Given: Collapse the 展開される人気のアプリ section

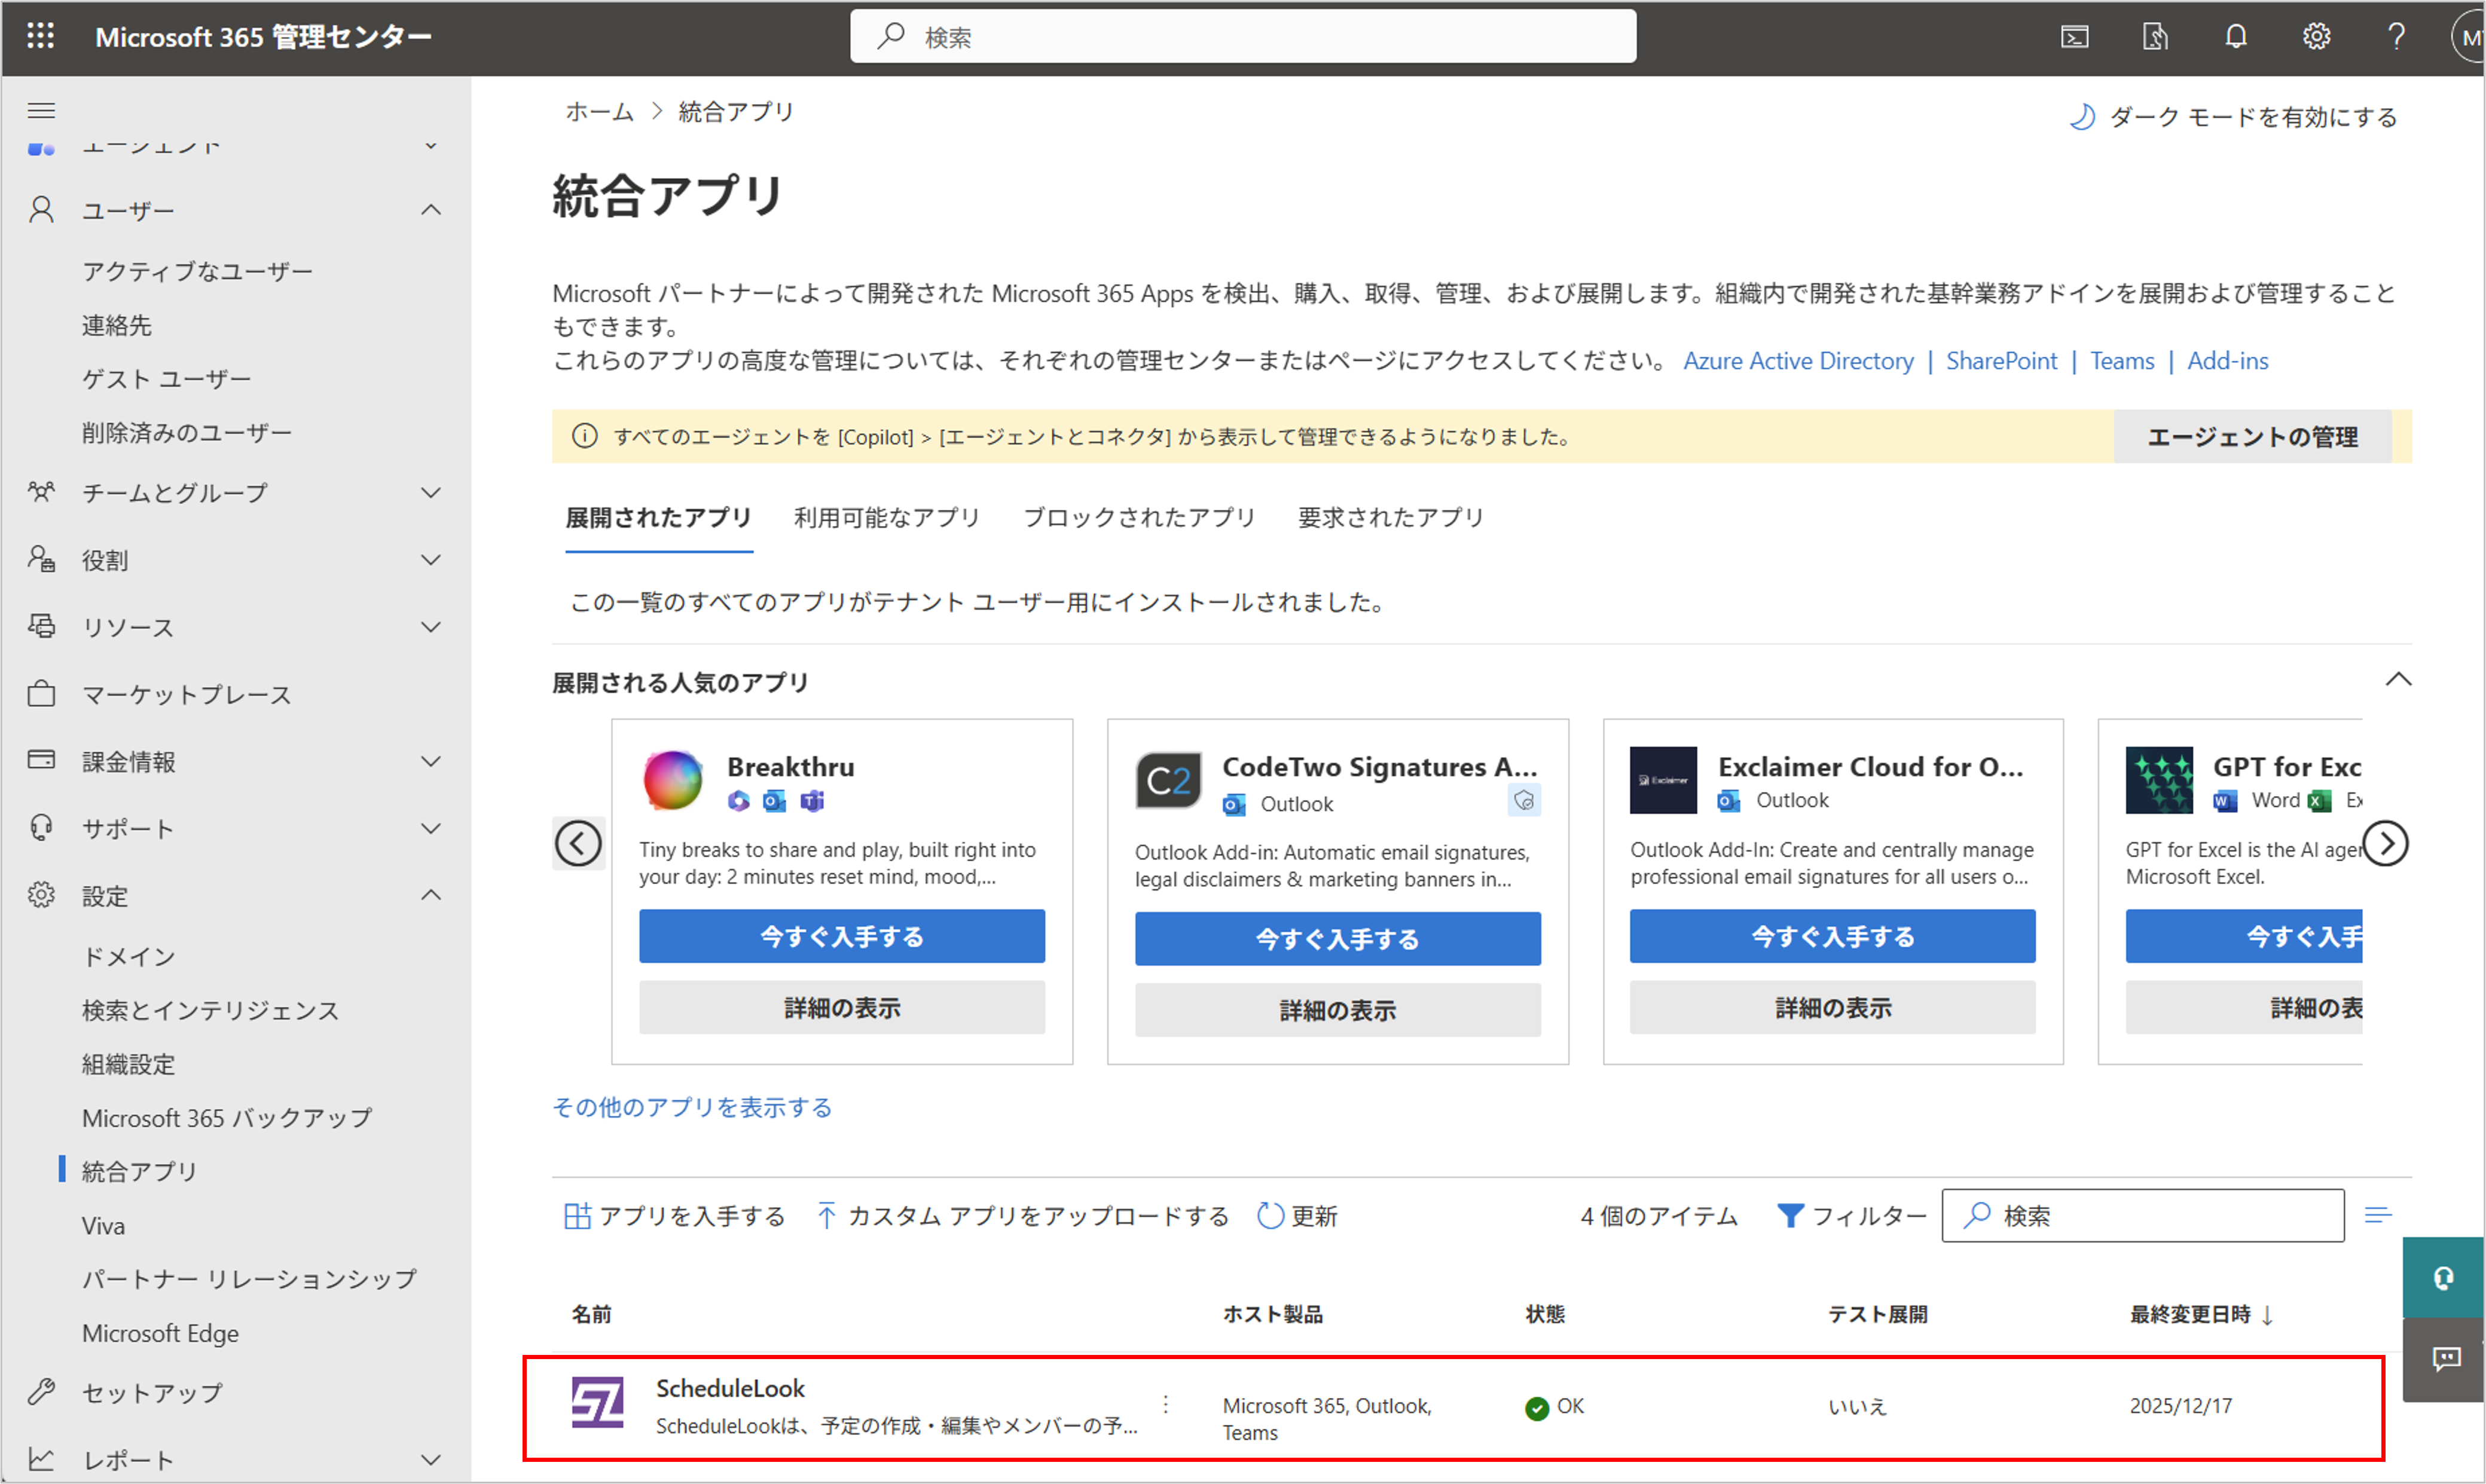Looking at the screenshot, I should (2398, 679).
